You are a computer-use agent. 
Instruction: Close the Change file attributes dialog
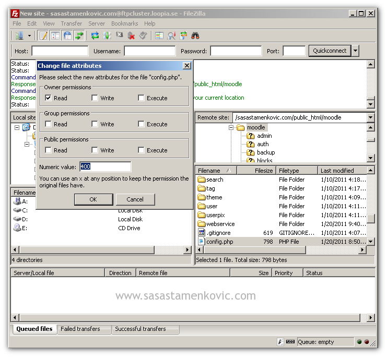pos(187,65)
